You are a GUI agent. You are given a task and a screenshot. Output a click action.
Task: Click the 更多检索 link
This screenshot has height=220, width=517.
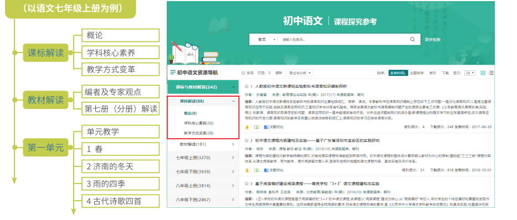(432, 39)
